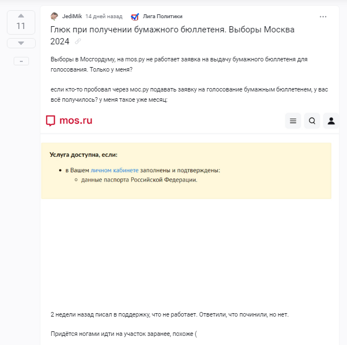Click the small minus button under votes
347x345 pixels.
(21, 61)
